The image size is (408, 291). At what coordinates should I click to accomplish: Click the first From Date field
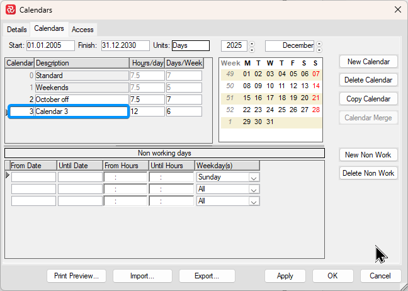coord(33,178)
